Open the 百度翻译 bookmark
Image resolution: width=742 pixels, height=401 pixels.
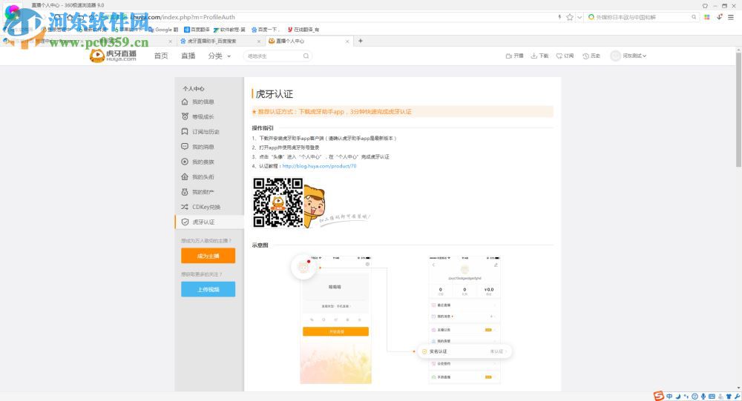(x=197, y=30)
